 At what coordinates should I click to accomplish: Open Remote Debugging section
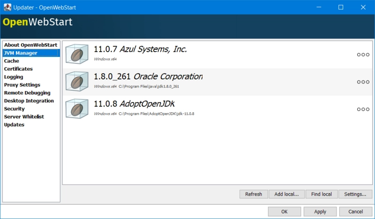(x=31, y=93)
